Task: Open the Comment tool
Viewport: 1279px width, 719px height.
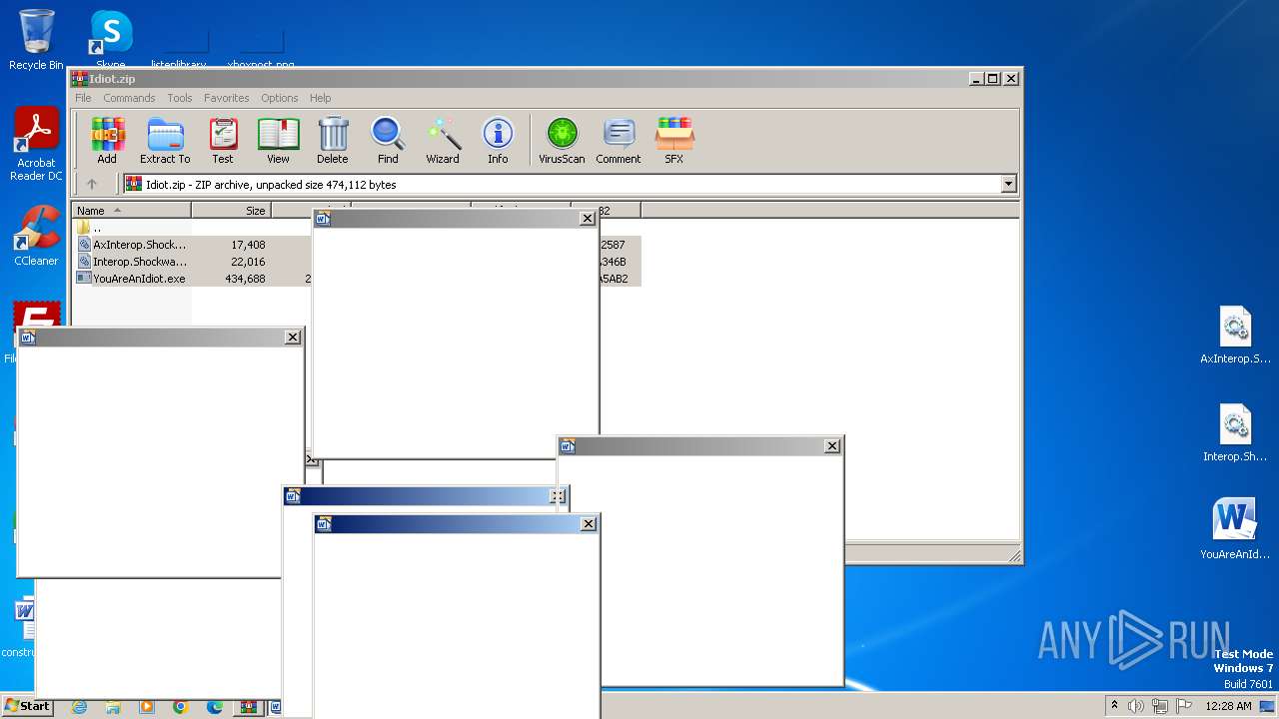Action: click(619, 141)
